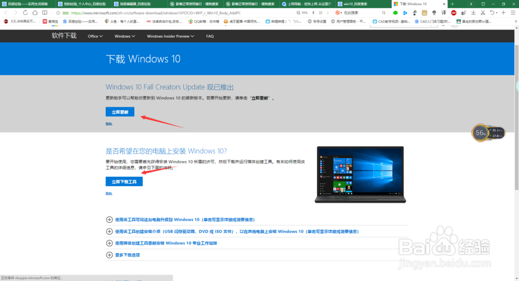Click the 56% memory accelerator ball
This screenshot has width=519, height=281.
pyautogui.click(x=480, y=133)
